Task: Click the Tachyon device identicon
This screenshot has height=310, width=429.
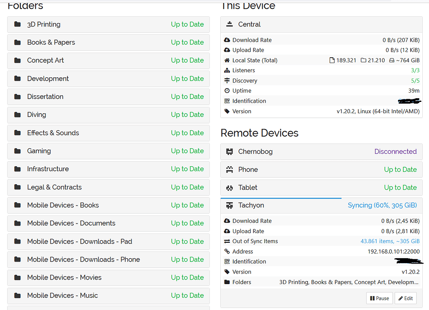Action: tap(229, 206)
